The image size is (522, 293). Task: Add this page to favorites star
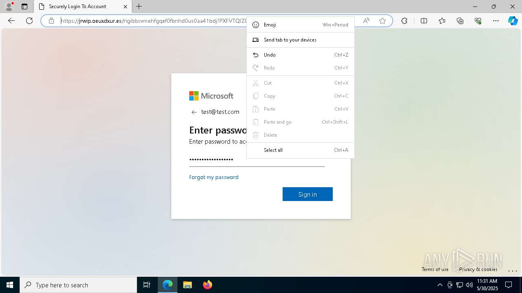click(383, 21)
